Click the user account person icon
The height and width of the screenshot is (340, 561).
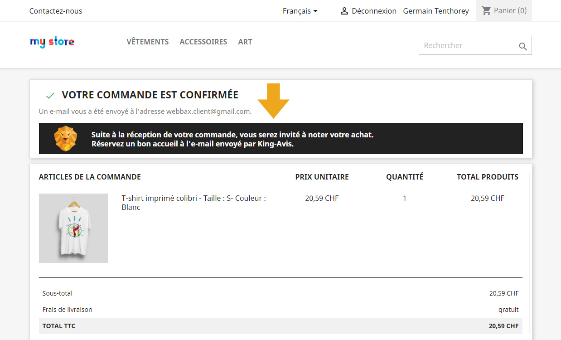[x=344, y=11]
